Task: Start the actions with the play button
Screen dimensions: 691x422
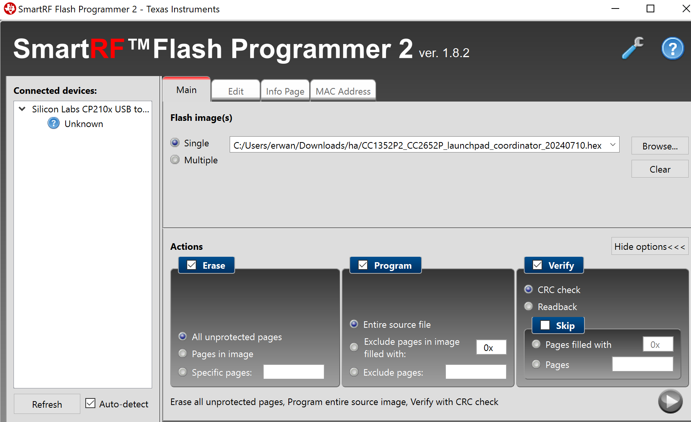Action: click(x=671, y=402)
